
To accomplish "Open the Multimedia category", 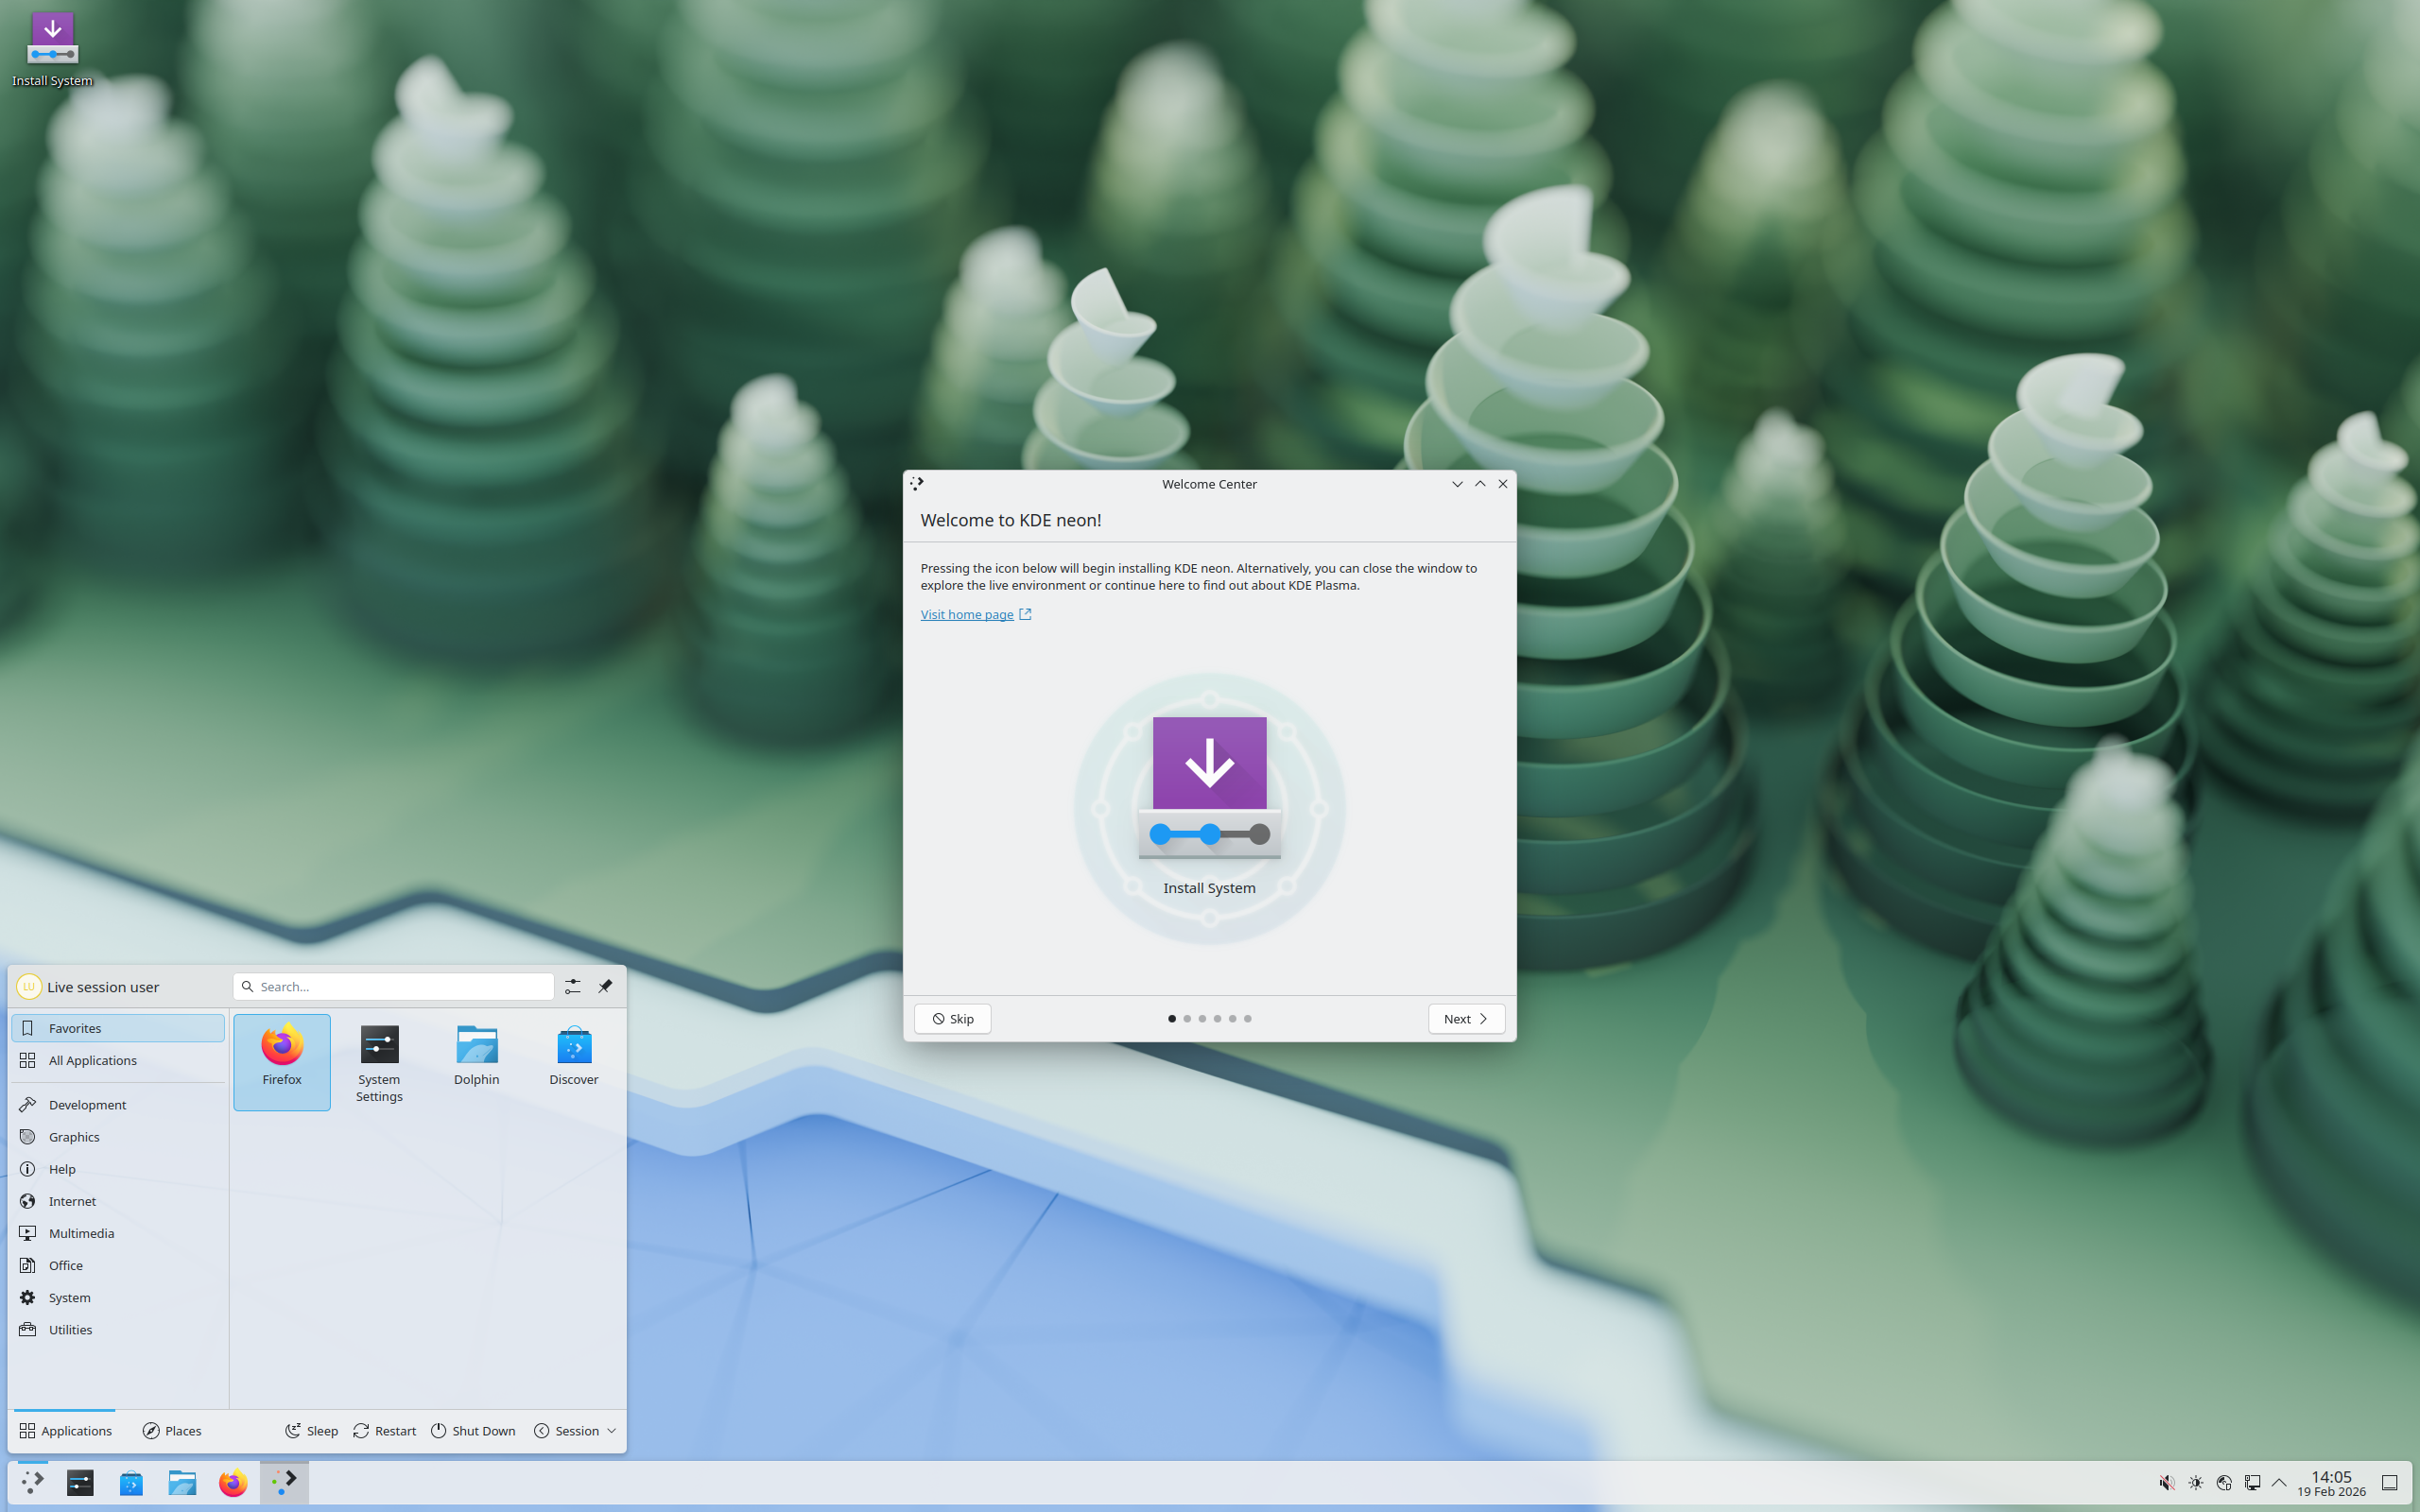I will click(118, 1233).
